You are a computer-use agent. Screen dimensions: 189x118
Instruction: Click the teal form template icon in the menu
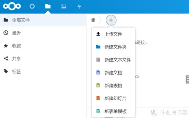[x=98, y=111]
